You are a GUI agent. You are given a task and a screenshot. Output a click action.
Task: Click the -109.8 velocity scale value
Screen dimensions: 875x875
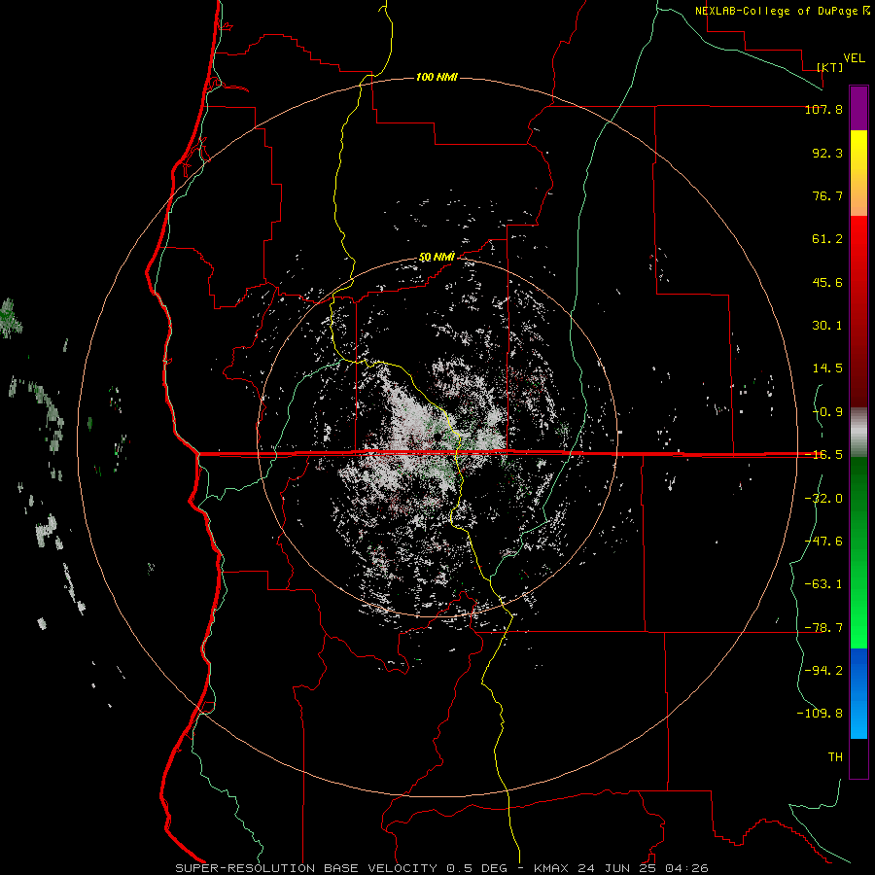tap(820, 714)
